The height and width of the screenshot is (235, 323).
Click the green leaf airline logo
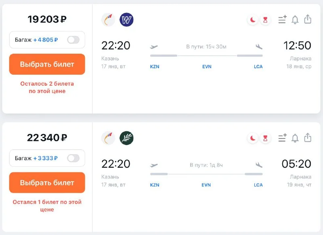(126, 138)
